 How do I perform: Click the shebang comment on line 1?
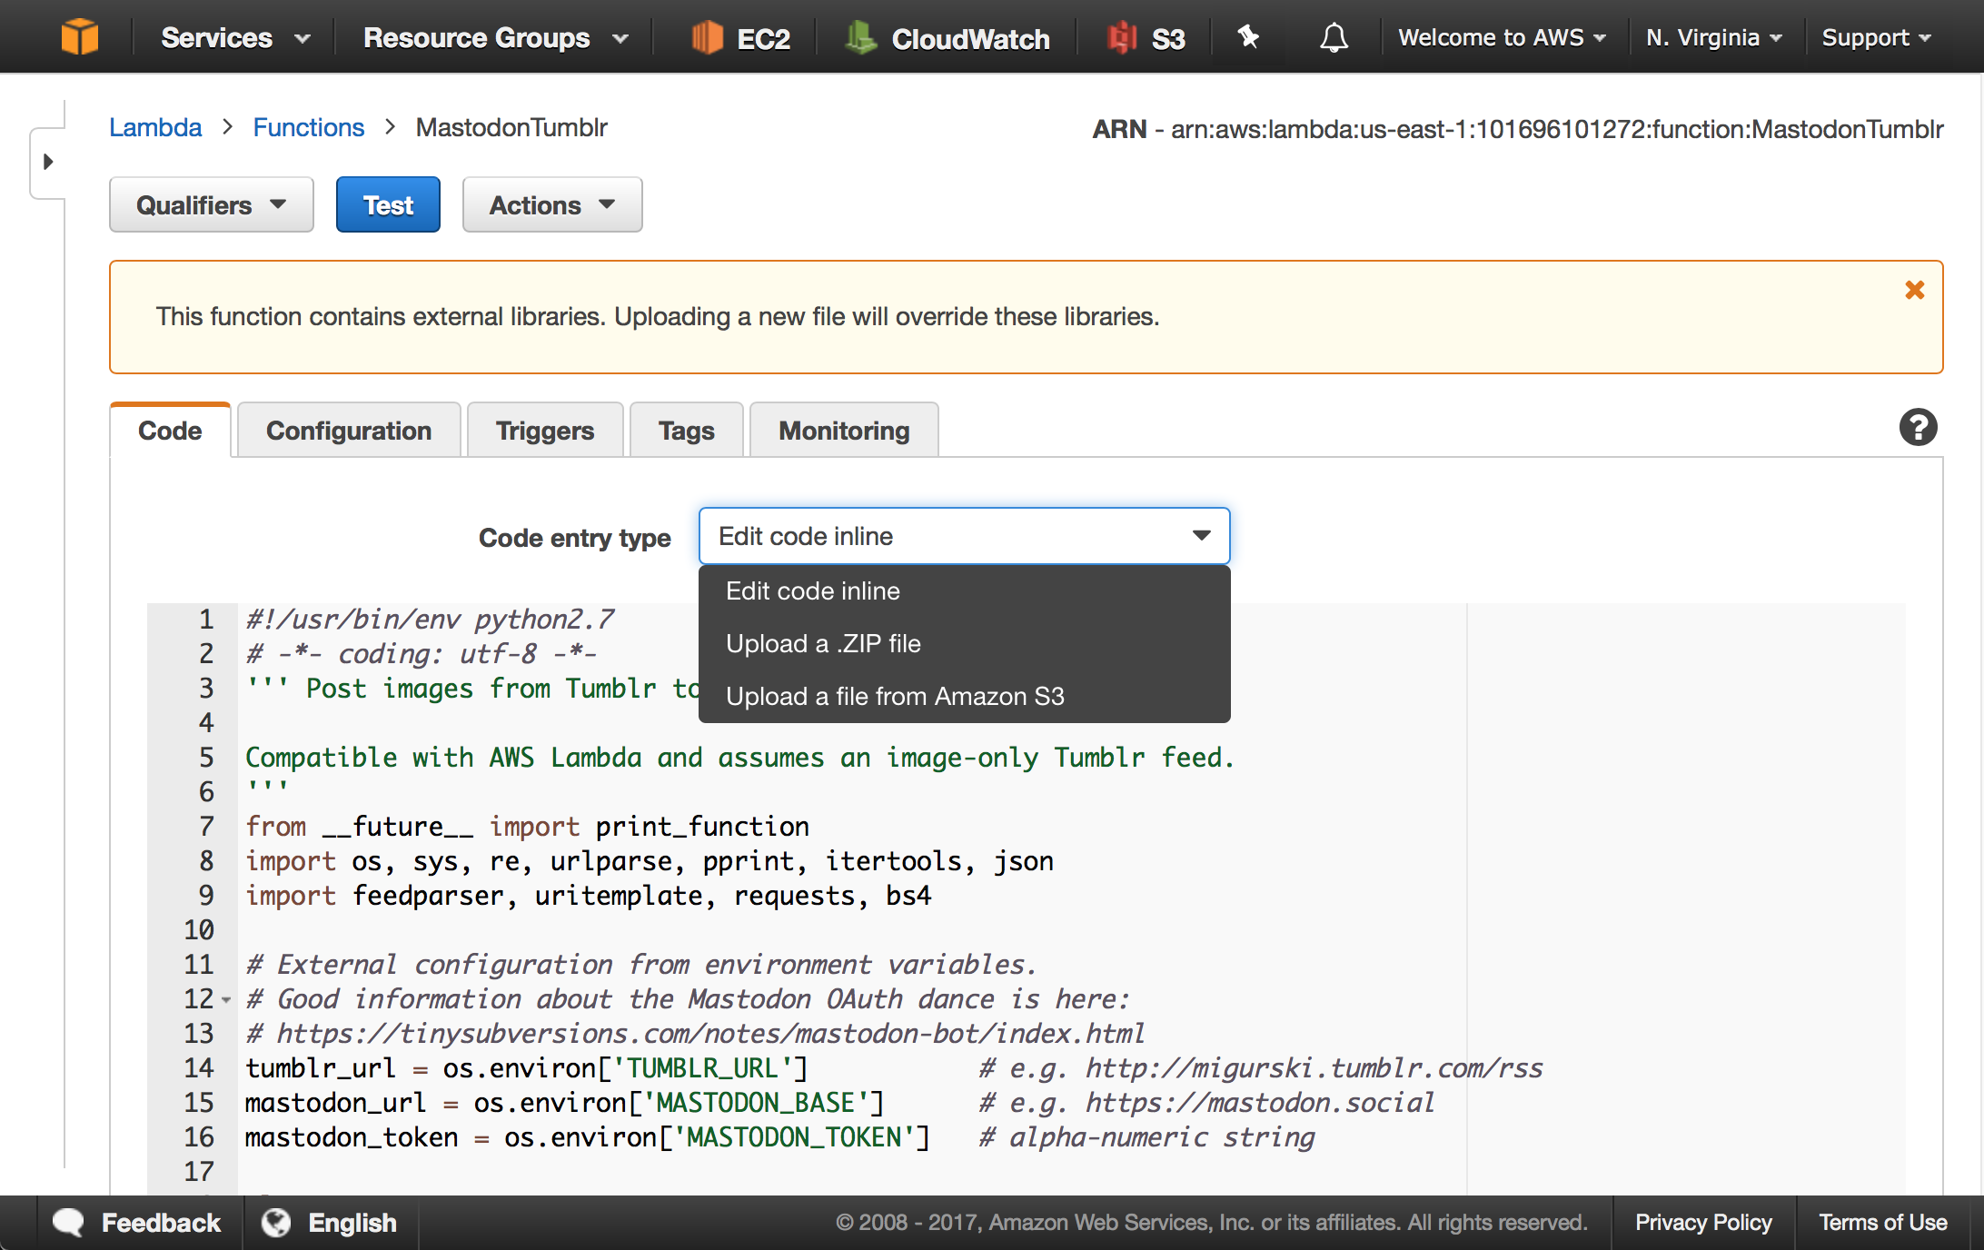click(430, 620)
